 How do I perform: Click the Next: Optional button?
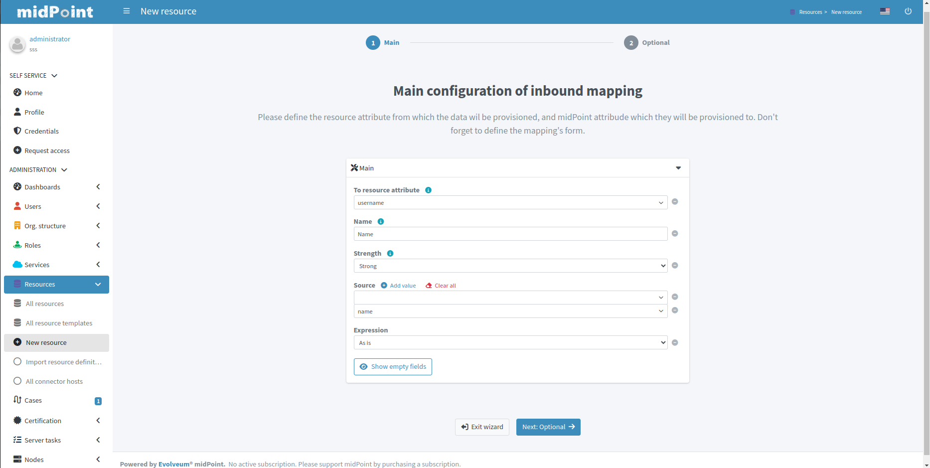(x=548, y=427)
